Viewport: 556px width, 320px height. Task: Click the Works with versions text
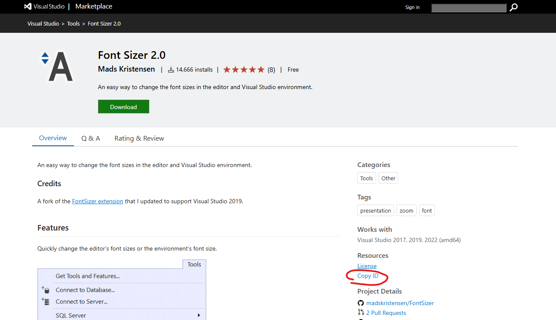409,240
